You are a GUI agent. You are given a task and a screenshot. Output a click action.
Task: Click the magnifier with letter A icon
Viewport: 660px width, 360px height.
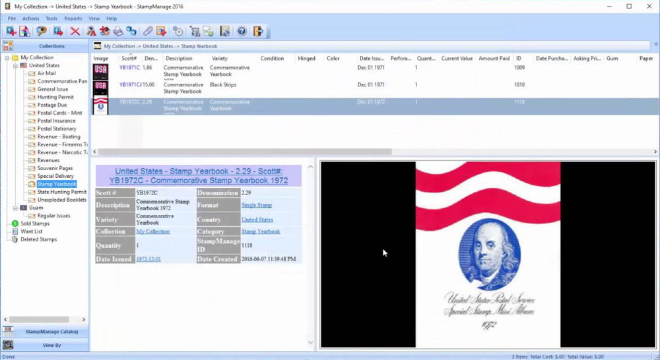91,31
